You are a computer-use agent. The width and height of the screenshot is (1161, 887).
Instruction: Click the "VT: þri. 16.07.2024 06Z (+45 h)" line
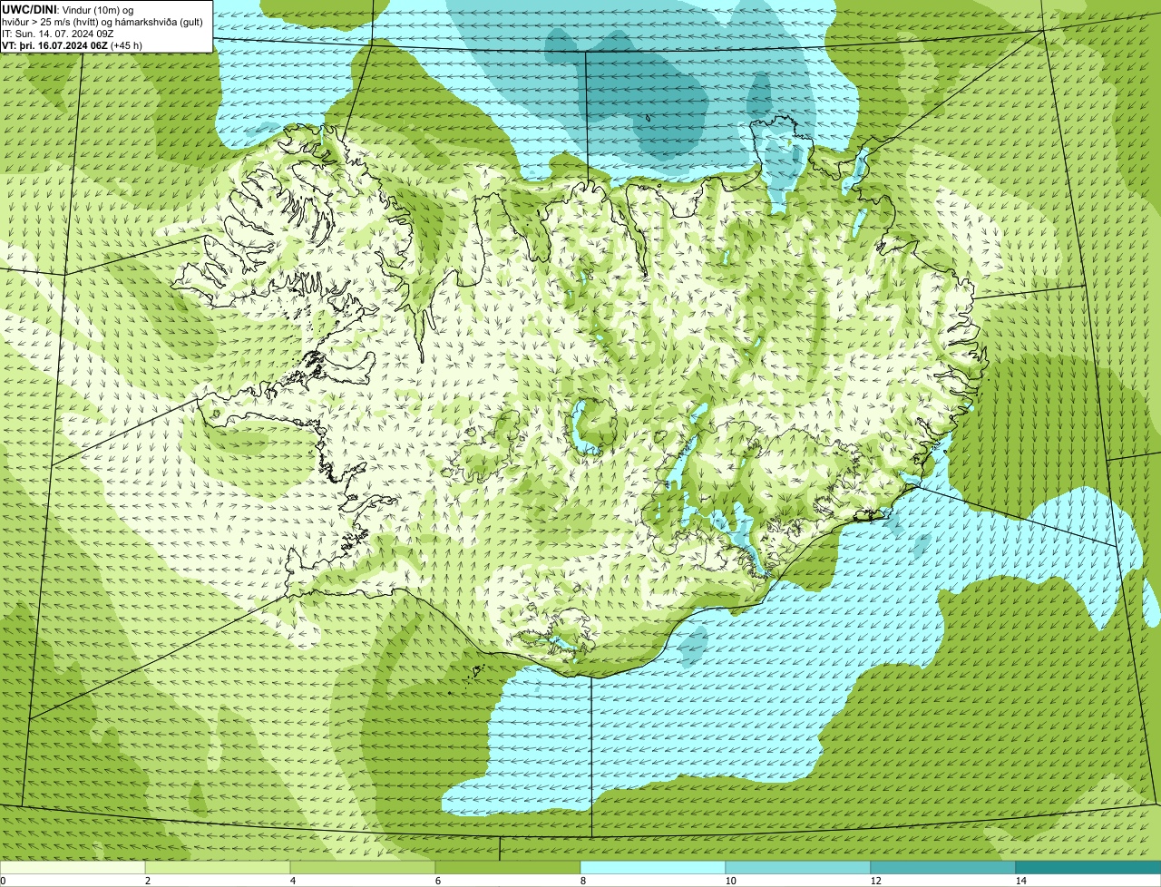click(71, 44)
